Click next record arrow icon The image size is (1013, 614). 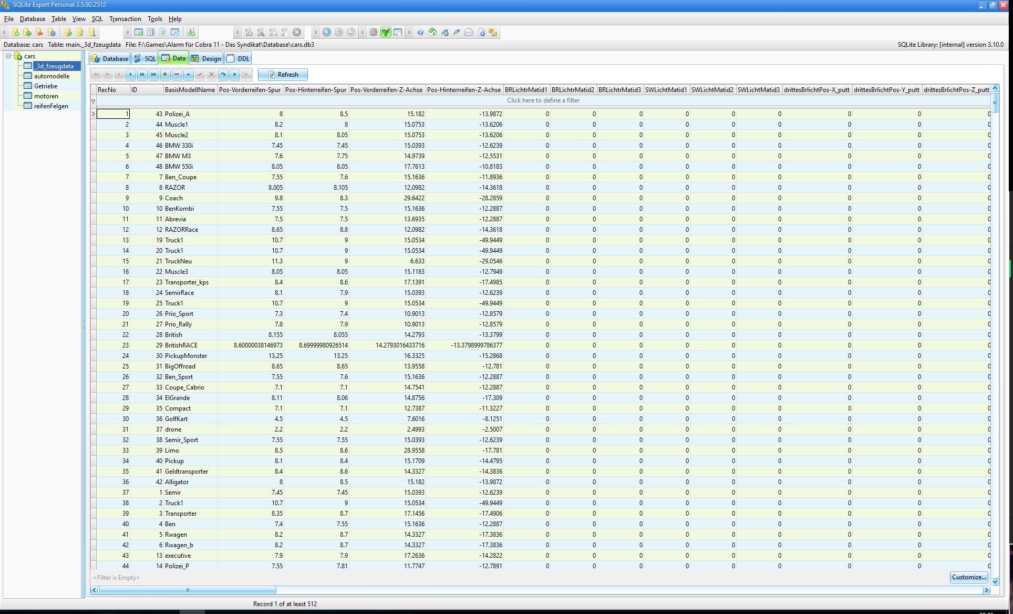130,75
